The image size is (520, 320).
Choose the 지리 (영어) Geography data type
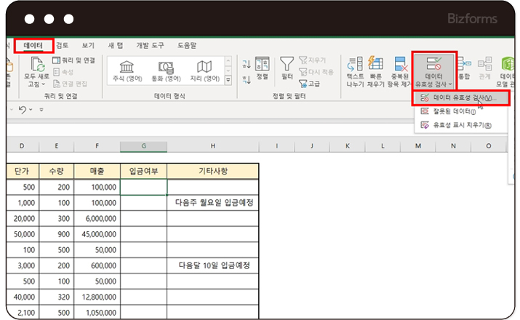[x=204, y=71]
